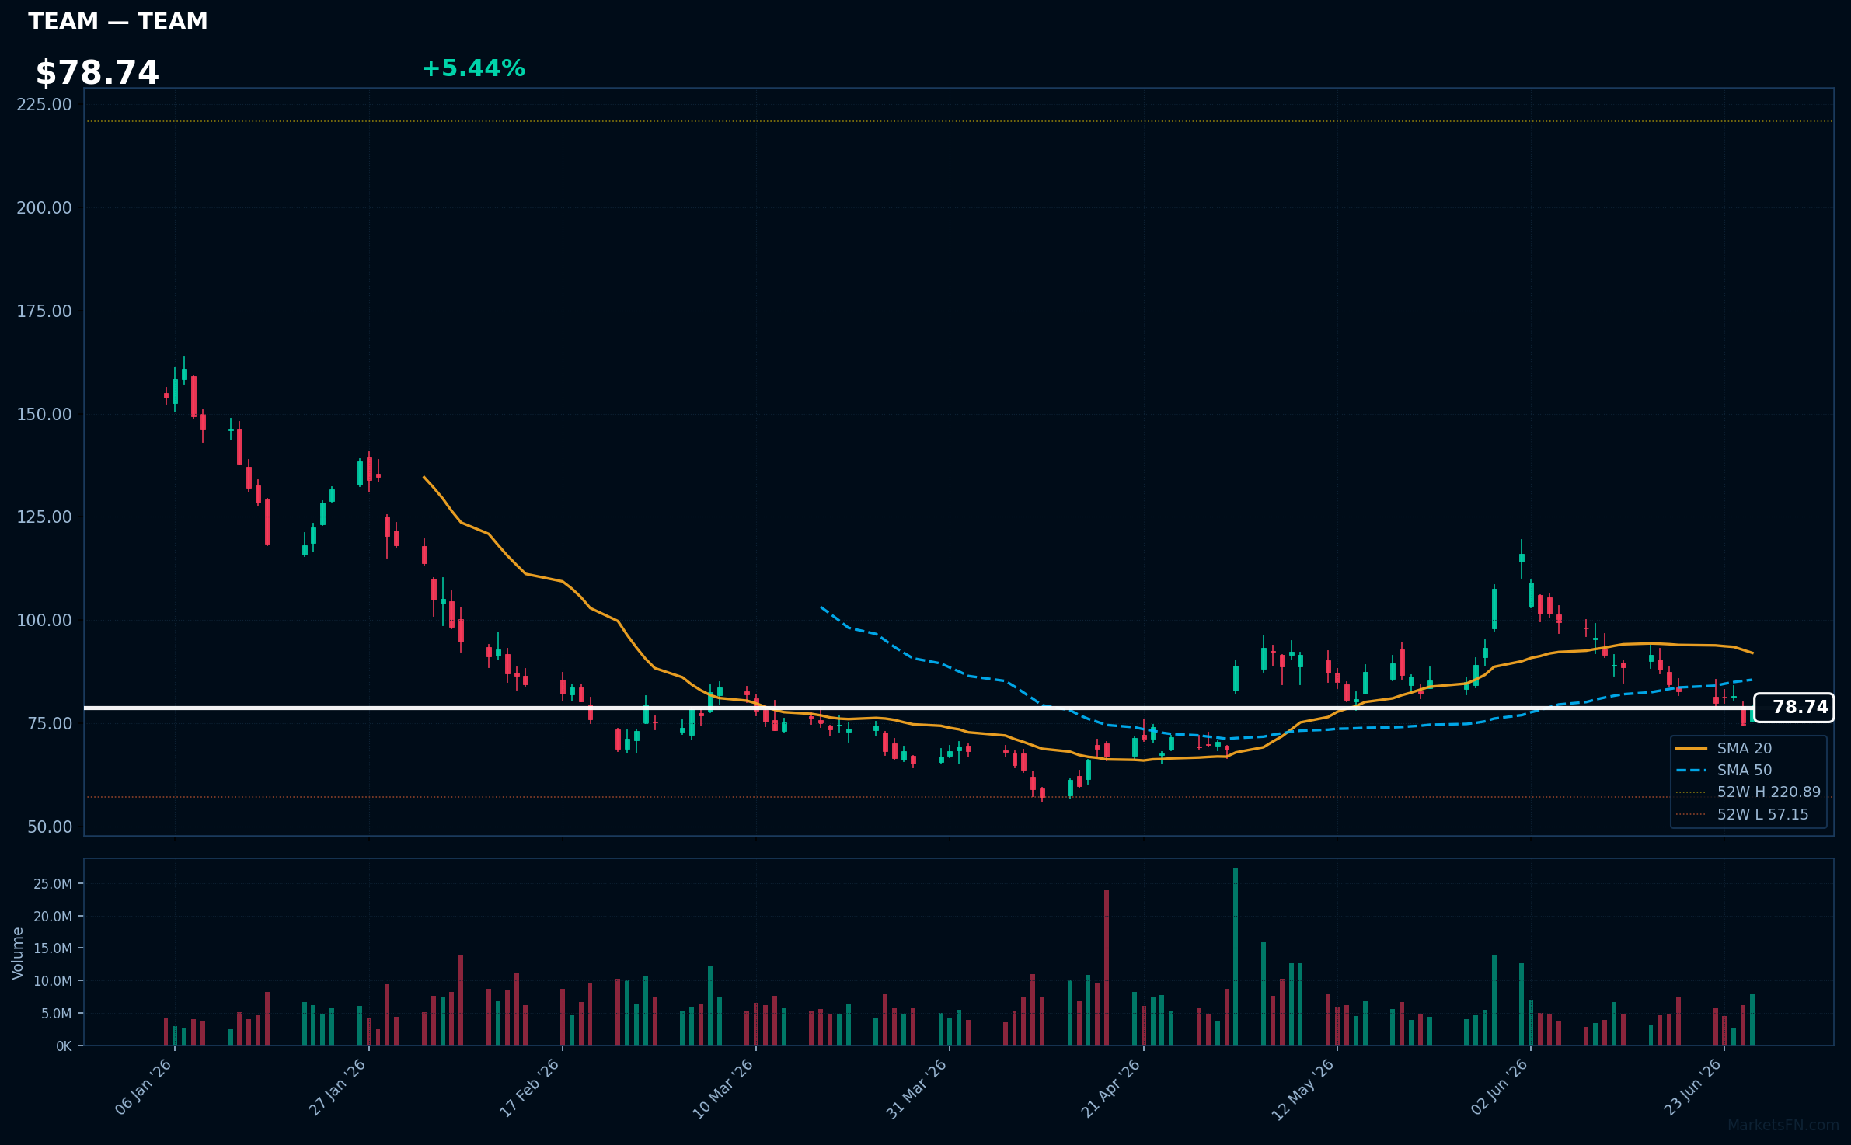This screenshot has width=1851, height=1145.
Task: Click the "TEAM — TEAM" chart title
Action: (x=118, y=21)
